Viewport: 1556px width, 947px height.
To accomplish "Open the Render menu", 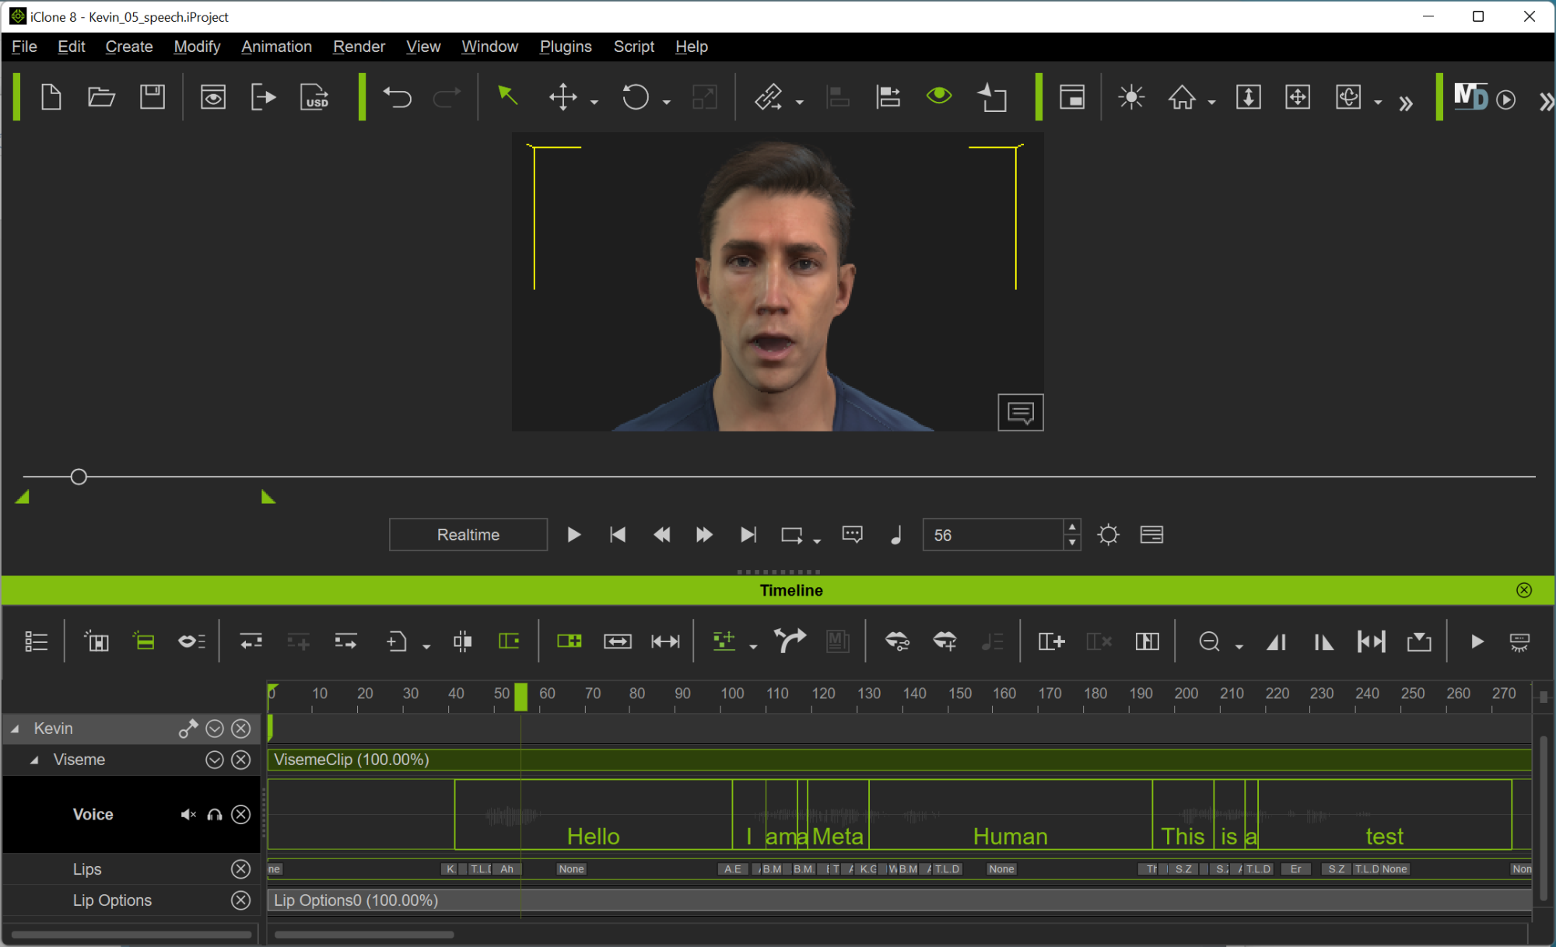I will click(359, 47).
